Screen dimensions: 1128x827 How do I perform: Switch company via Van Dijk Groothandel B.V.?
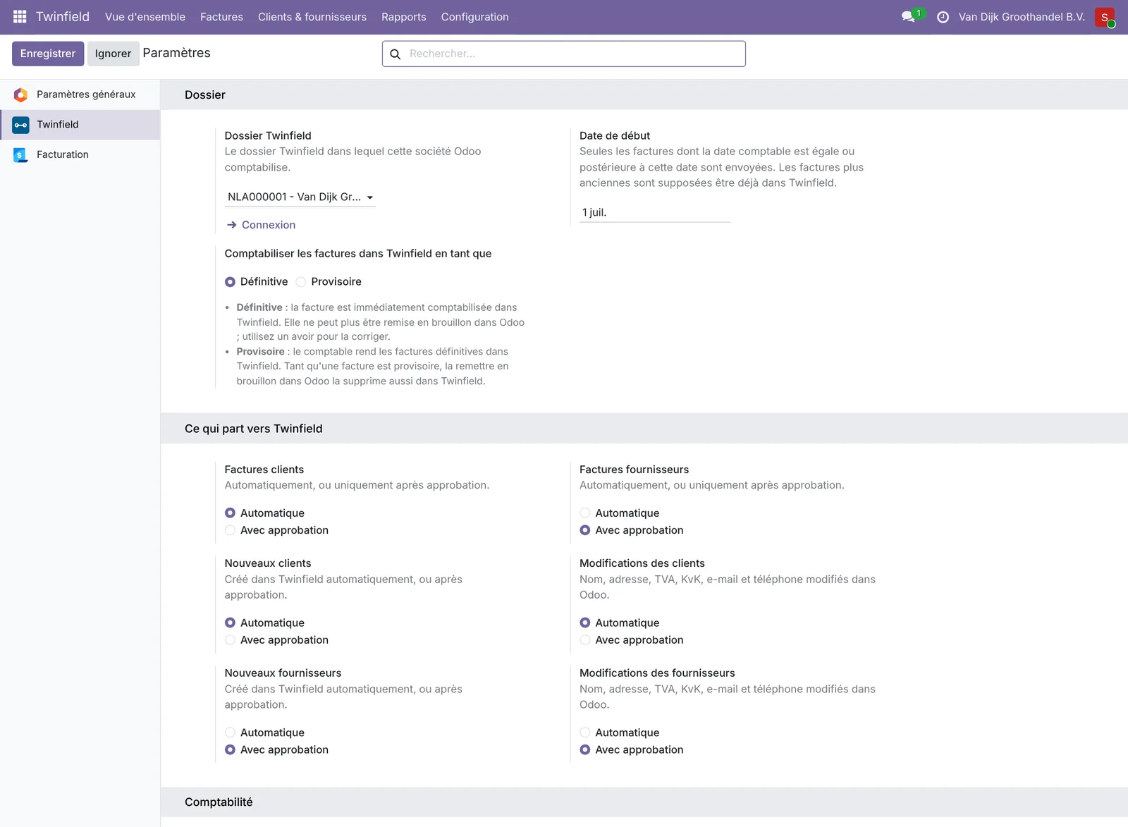(x=1022, y=17)
